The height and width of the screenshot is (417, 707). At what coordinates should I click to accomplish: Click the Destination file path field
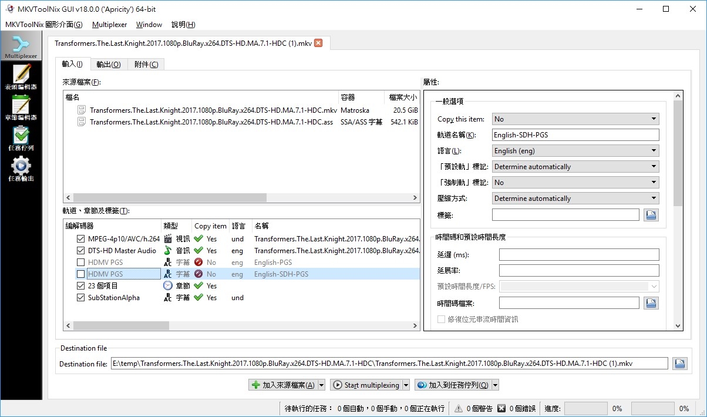pos(389,364)
